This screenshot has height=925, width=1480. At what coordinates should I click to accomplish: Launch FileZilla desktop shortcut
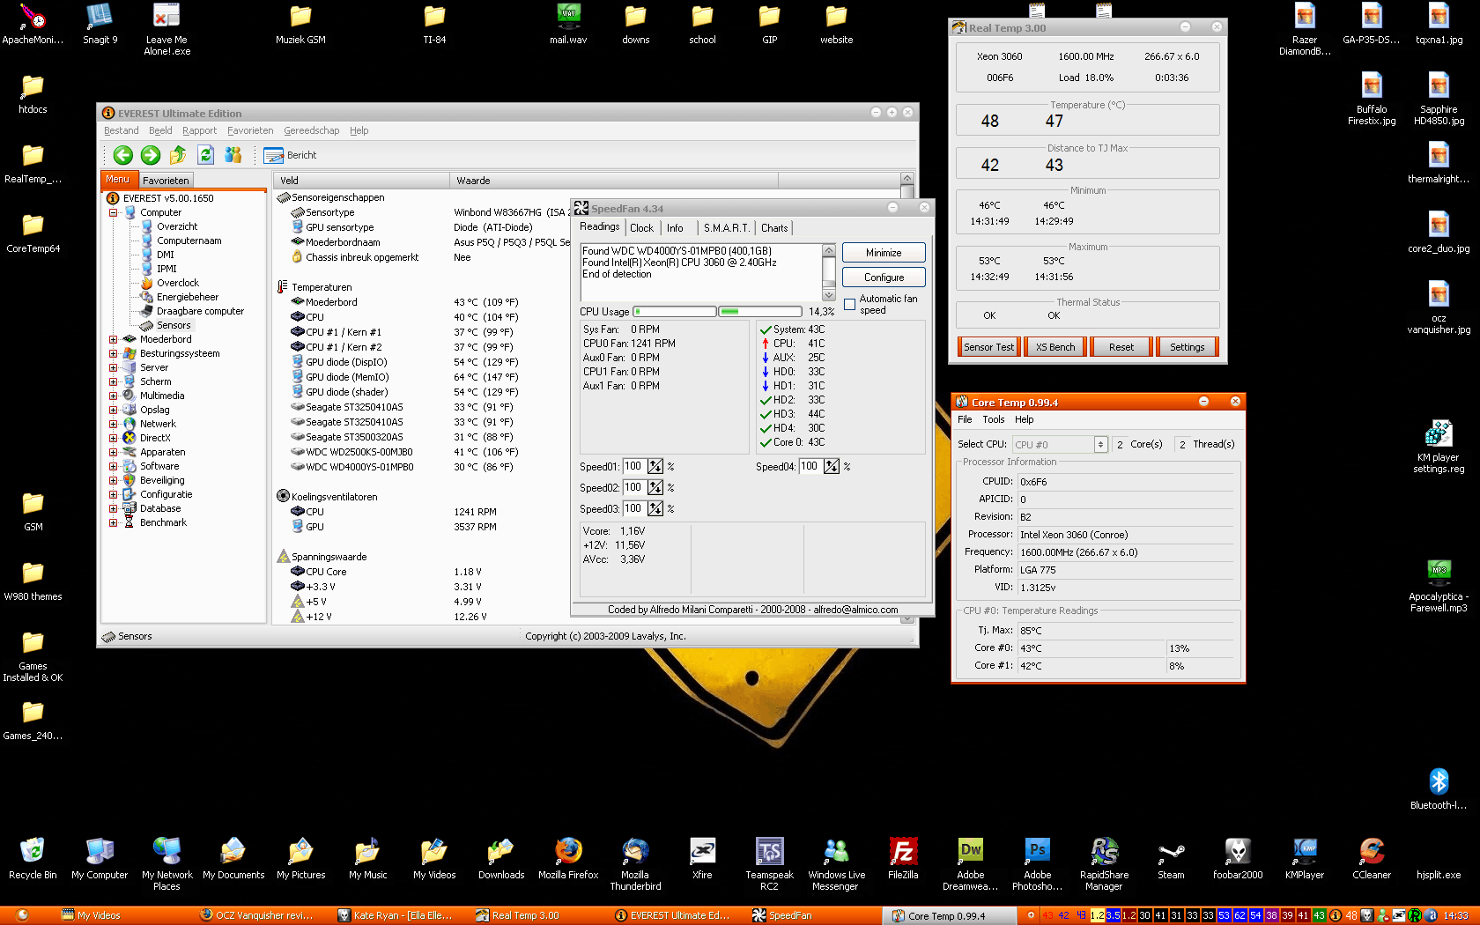pyautogui.click(x=903, y=858)
